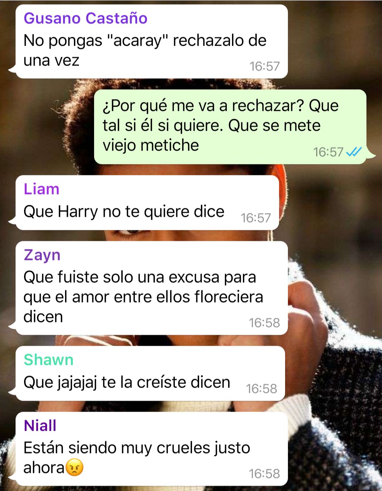Tap the 16:58 timestamp on Zayn's message

264,323
